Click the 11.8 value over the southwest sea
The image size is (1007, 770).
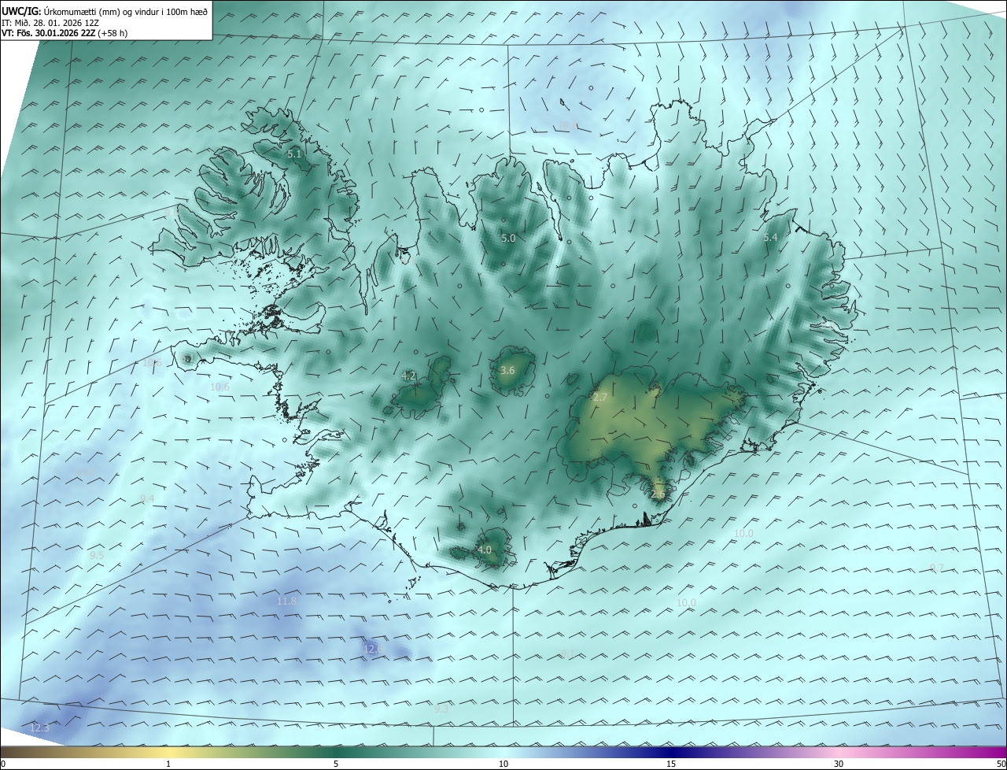click(287, 602)
